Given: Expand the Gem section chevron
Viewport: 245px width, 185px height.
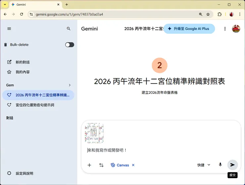Looking at the screenshot, I should (70, 85).
